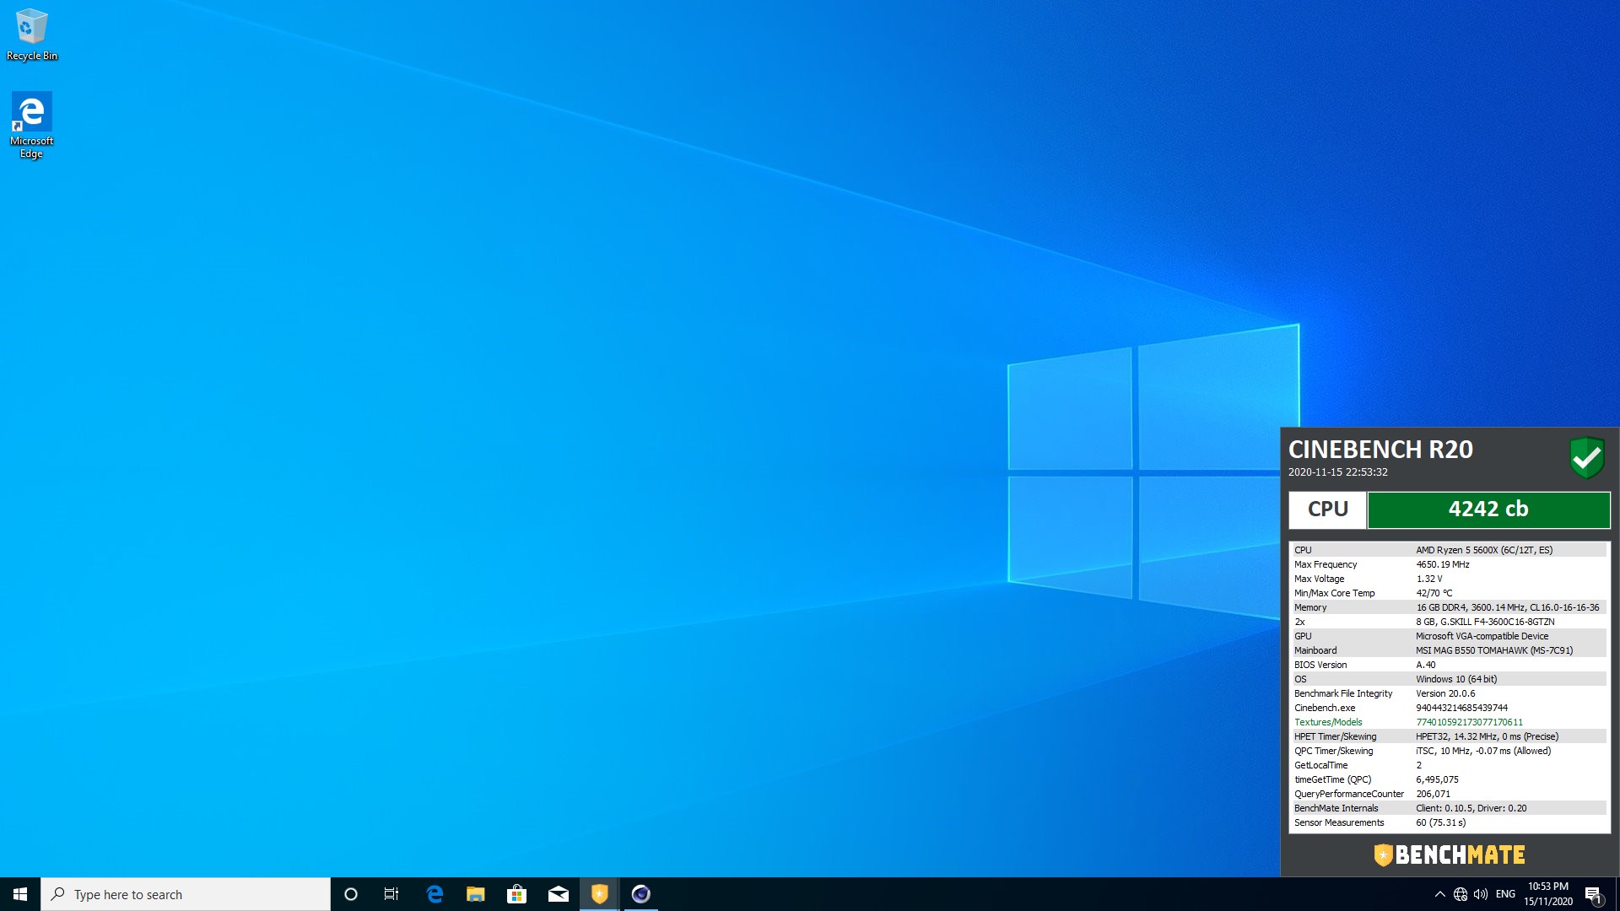Select Sensor Measurements 60 (75.31 s)

click(1440, 822)
